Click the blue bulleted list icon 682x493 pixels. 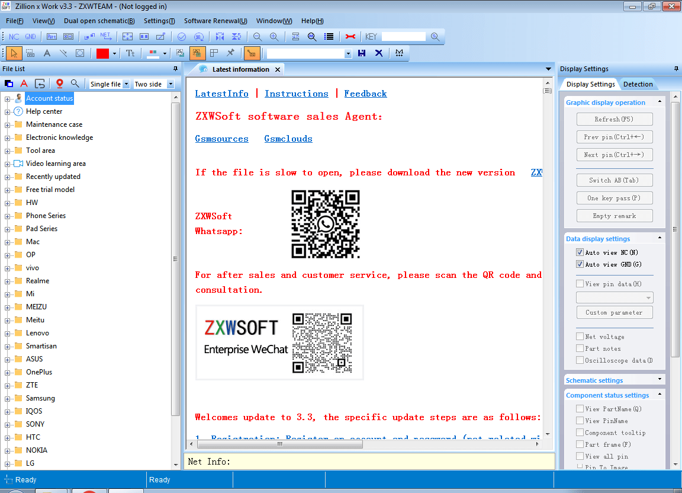tap(329, 37)
